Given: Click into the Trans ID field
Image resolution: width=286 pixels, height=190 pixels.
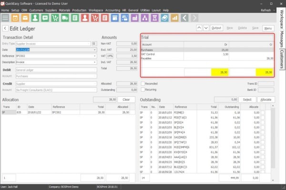Looking at the screenshot, I should [266, 84].
